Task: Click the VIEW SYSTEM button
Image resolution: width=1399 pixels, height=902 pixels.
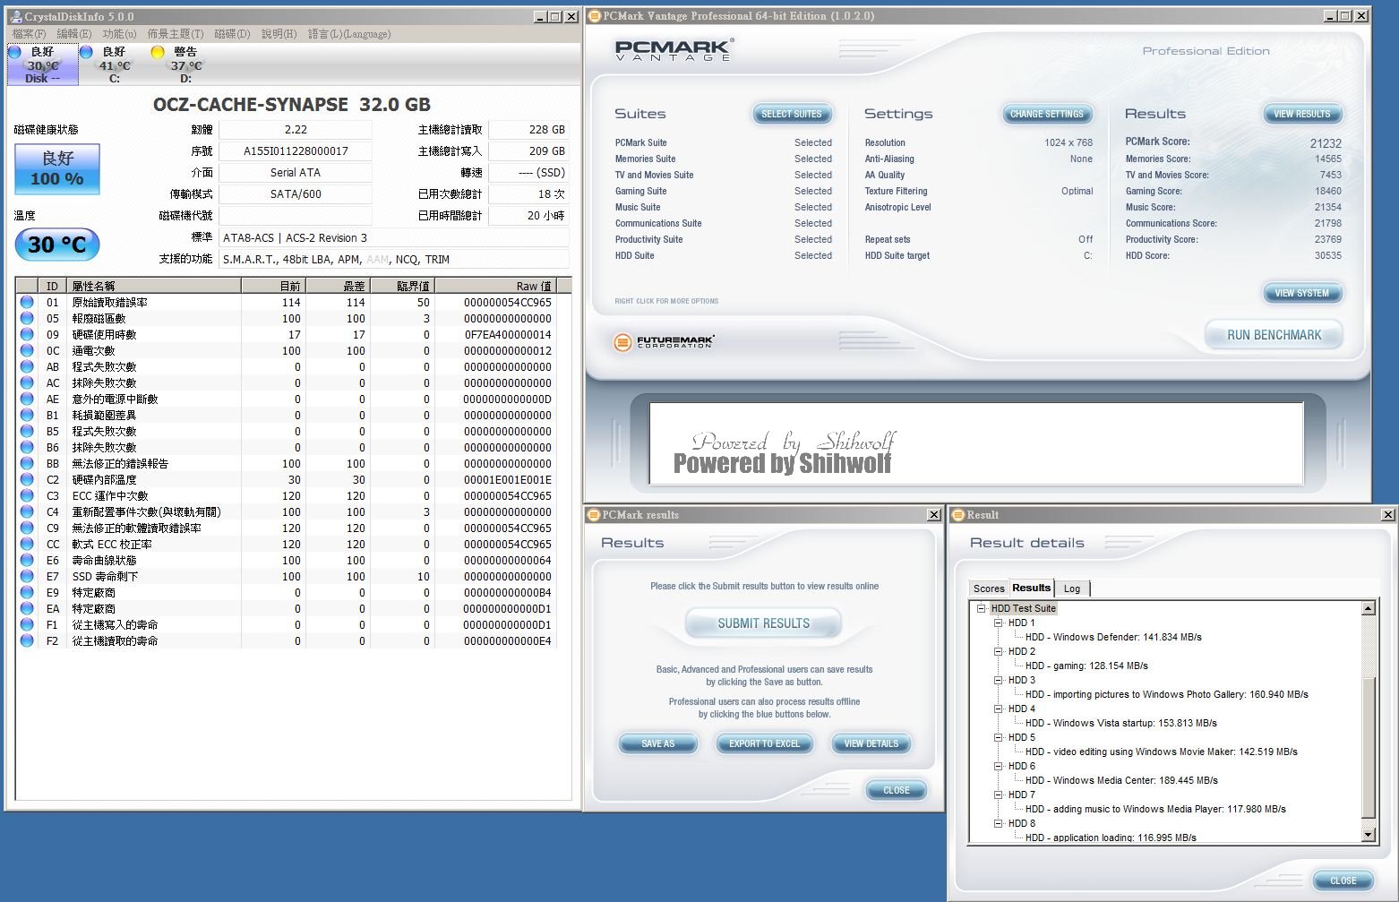Action: click(x=1302, y=293)
